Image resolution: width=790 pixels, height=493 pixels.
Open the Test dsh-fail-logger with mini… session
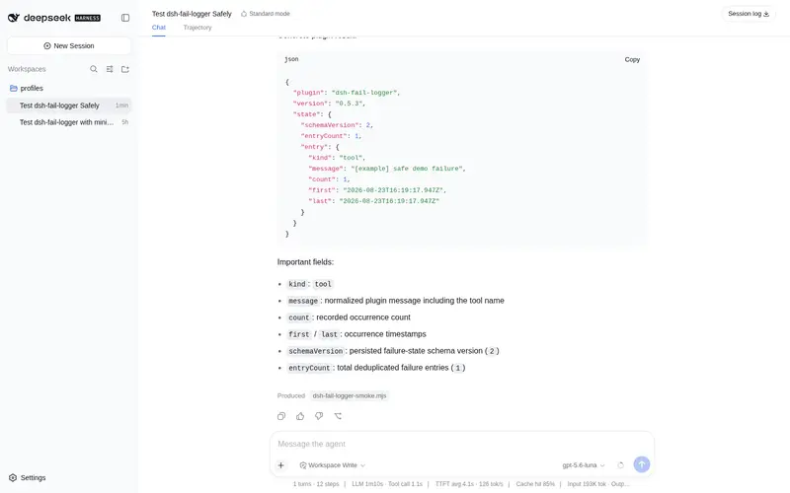(x=69, y=122)
